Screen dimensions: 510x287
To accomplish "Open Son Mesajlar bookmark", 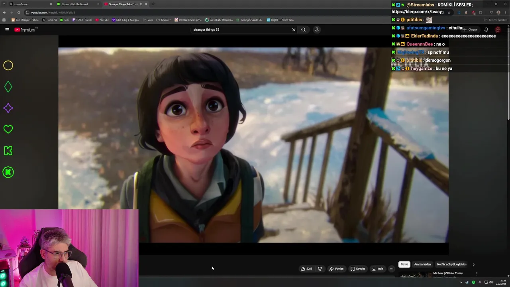I will click(25, 20).
